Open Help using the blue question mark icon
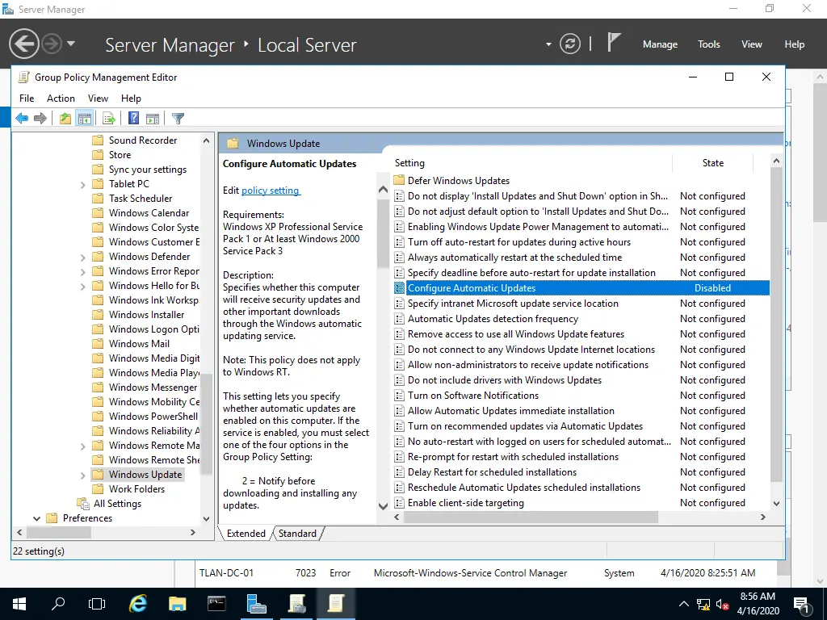Viewport: 827px width, 620px height. 134,118
